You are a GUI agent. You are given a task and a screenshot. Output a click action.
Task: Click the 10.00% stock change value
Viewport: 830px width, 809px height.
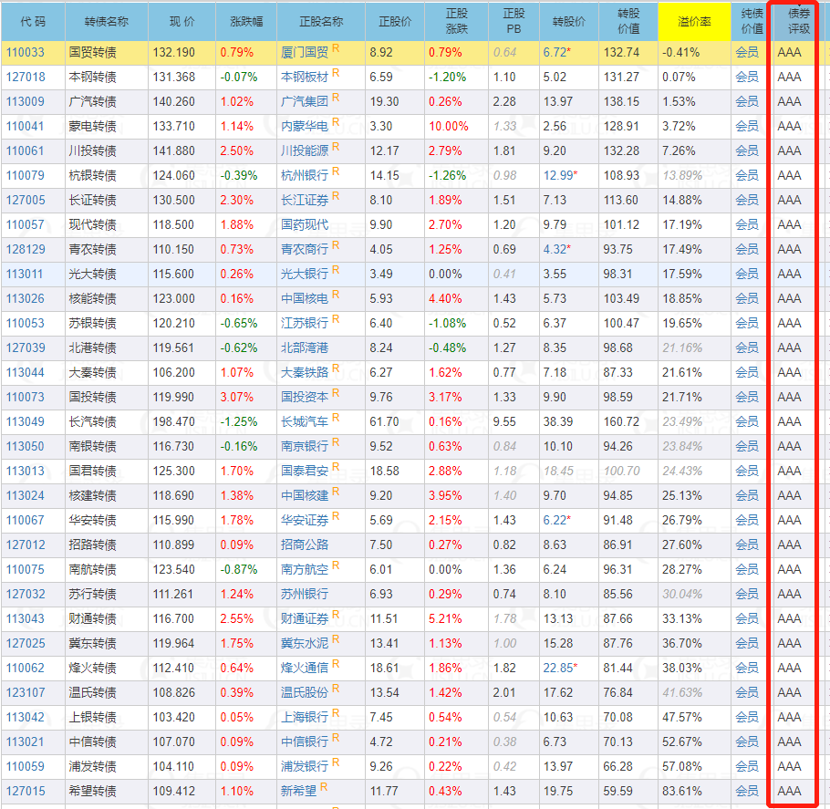(449, 127)
